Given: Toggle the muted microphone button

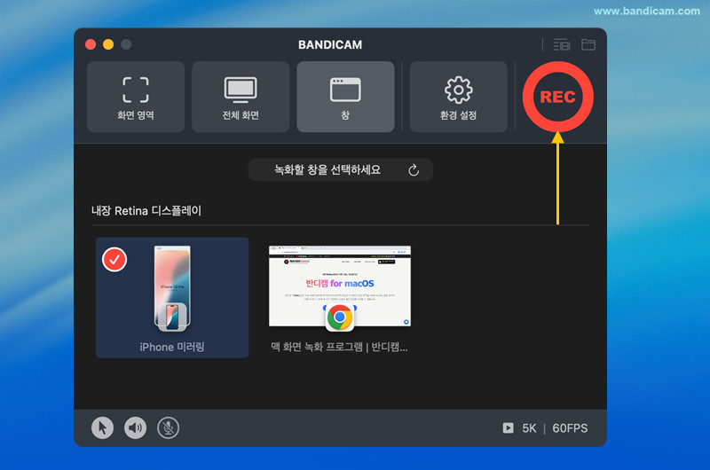Looking at the screenshot, I should coord(168,428).
